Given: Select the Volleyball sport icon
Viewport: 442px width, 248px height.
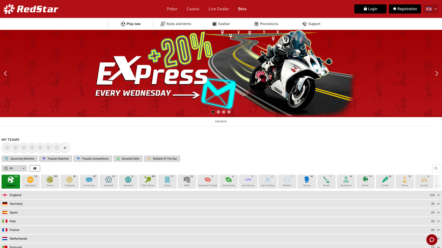Looking at the screenshot, I should click(69, 181).
